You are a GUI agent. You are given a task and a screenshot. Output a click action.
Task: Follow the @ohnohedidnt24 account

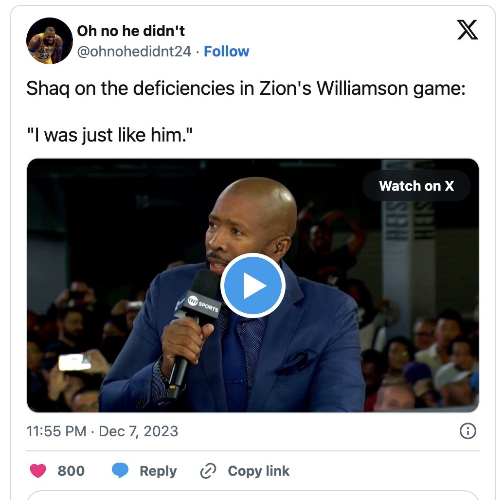tap(226, 52)
